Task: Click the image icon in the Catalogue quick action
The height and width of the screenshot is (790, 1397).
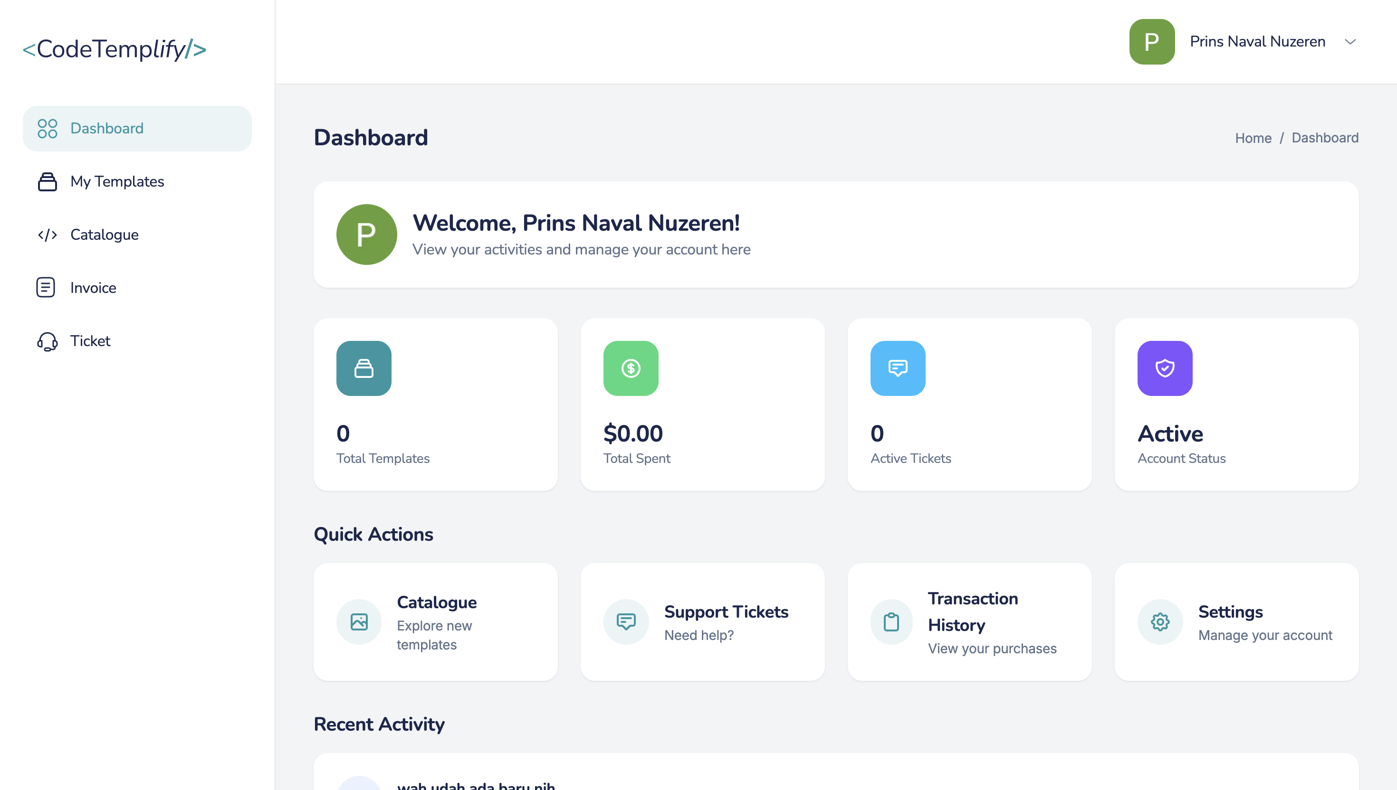Action: pos(359,622)
